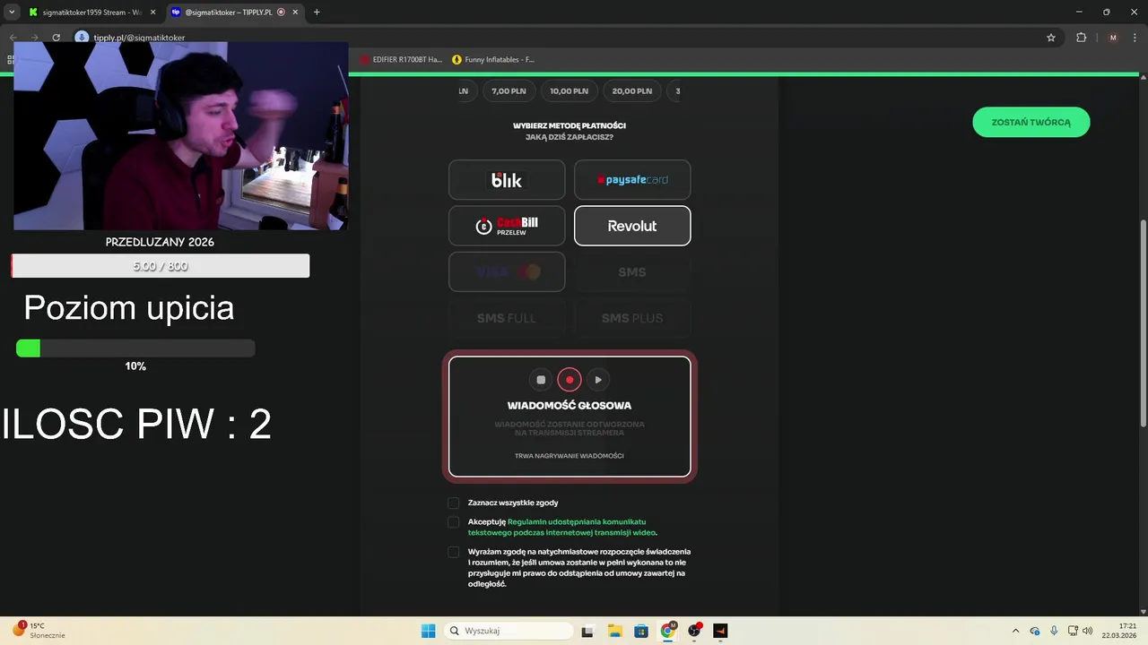Open OBS Studio from taskbar
The image size is (1148, 645).
click(x=694, y=631)
